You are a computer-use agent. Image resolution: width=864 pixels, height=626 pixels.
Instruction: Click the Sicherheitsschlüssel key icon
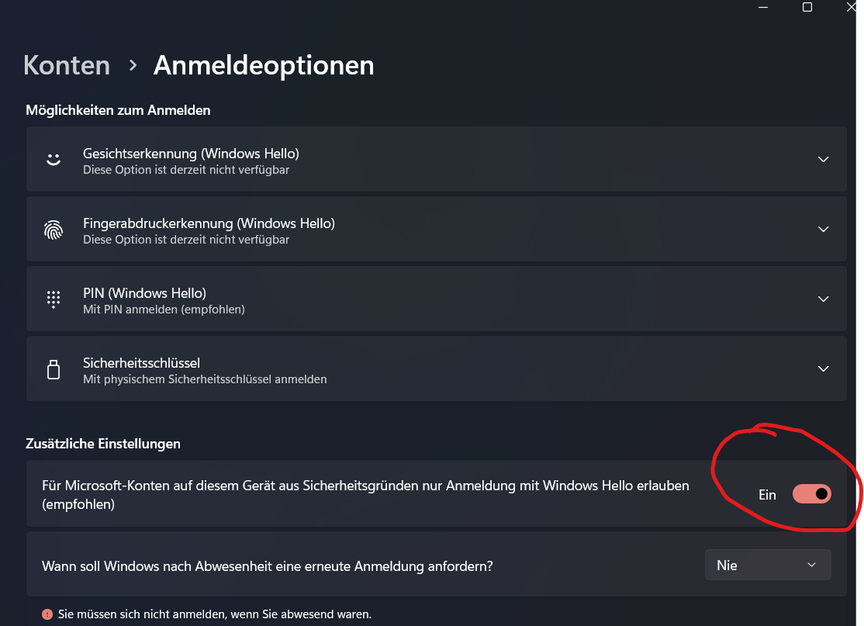tap(53, 368)
